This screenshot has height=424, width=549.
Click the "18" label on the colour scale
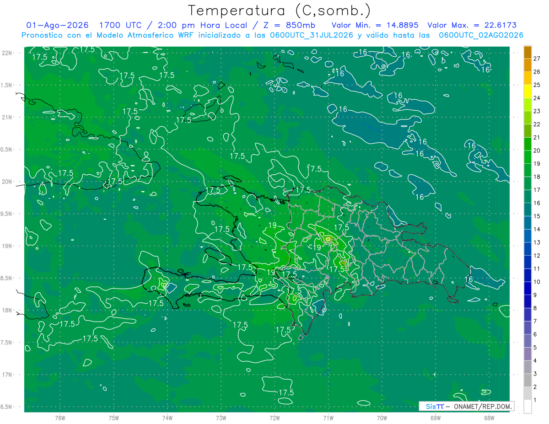point(537,177)
